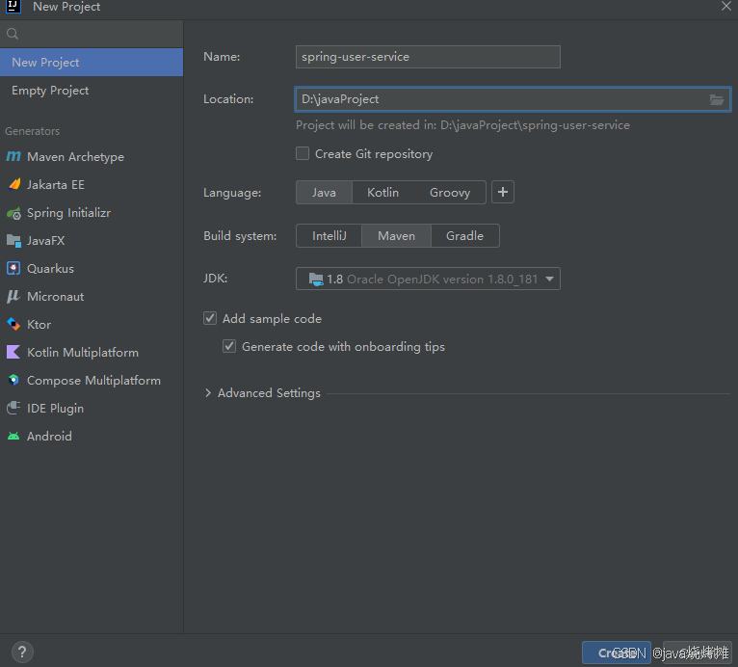Click the search magnifier icon
Screen dimensions: 738x667
[13, 34]
